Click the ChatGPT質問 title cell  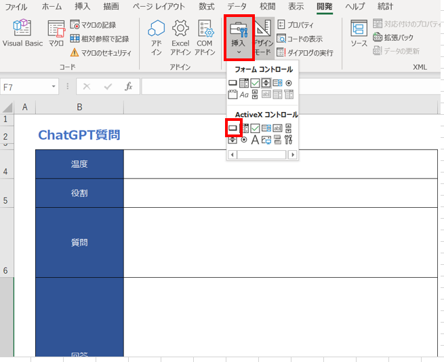(79, 134)
